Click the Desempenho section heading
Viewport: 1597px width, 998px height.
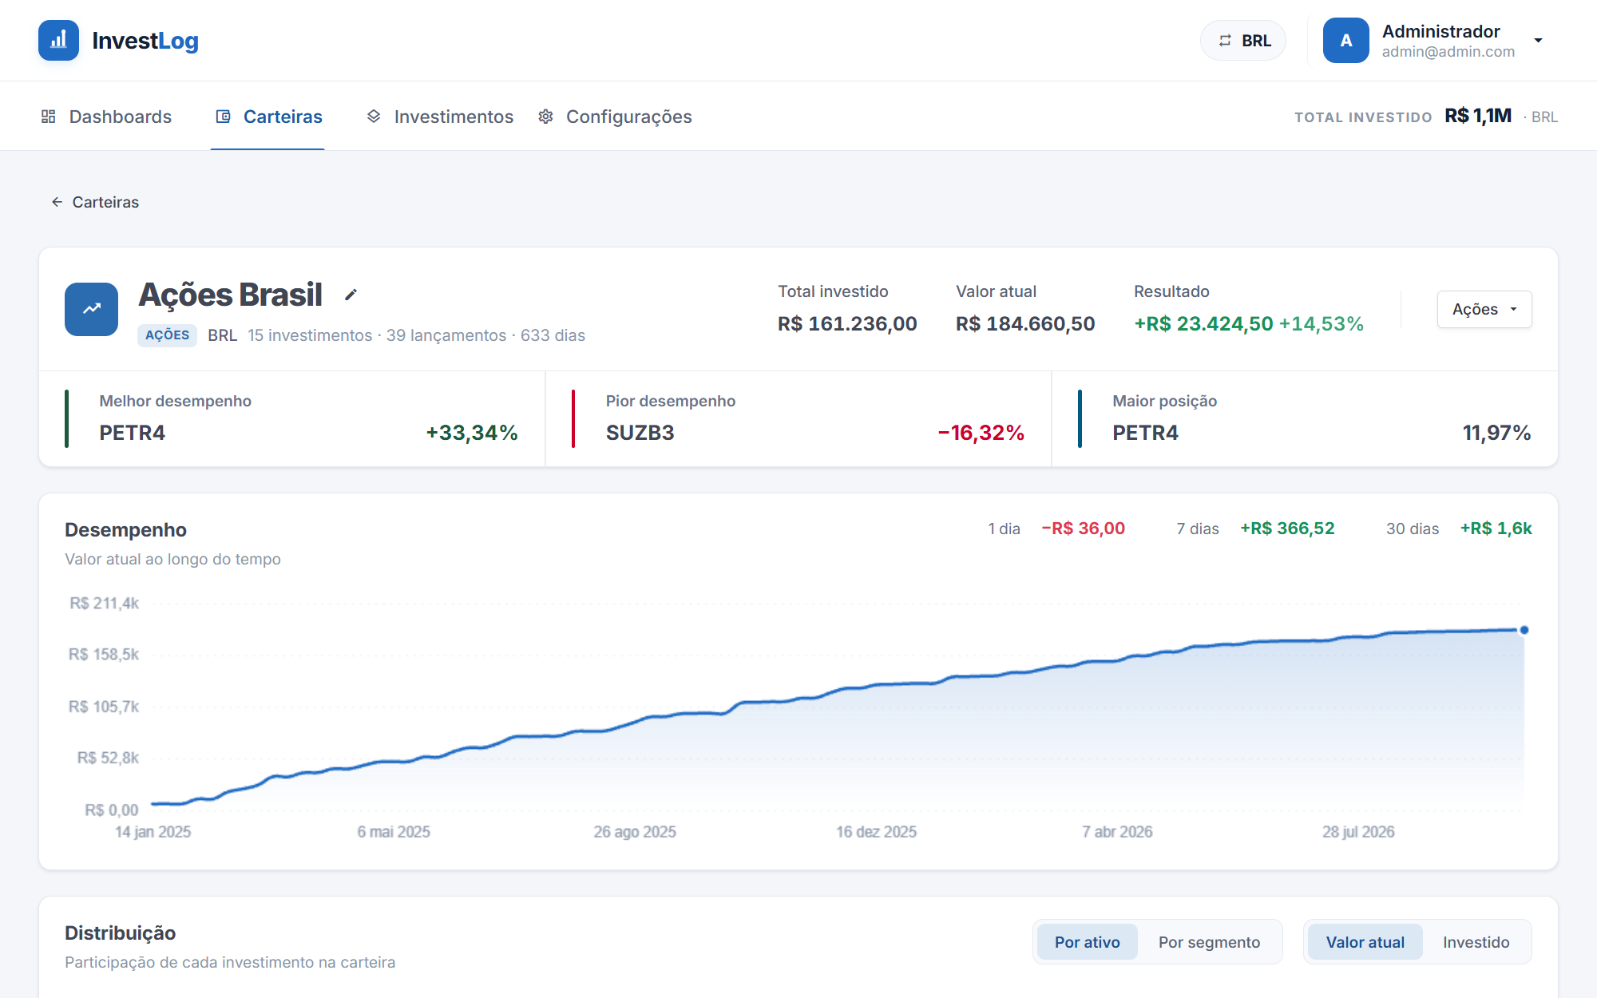click(x=125, y=530)
